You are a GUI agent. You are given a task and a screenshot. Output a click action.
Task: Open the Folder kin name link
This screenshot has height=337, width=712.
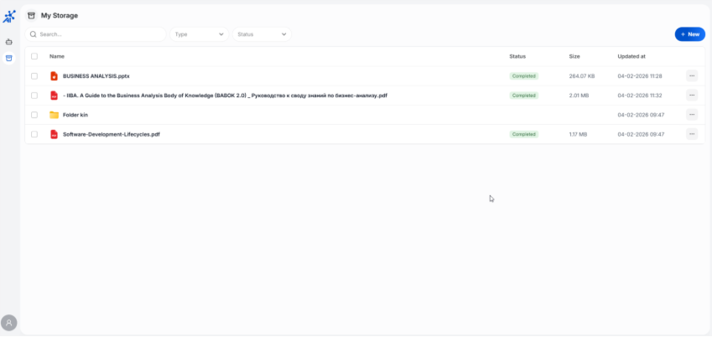click(x=75, y=115)
